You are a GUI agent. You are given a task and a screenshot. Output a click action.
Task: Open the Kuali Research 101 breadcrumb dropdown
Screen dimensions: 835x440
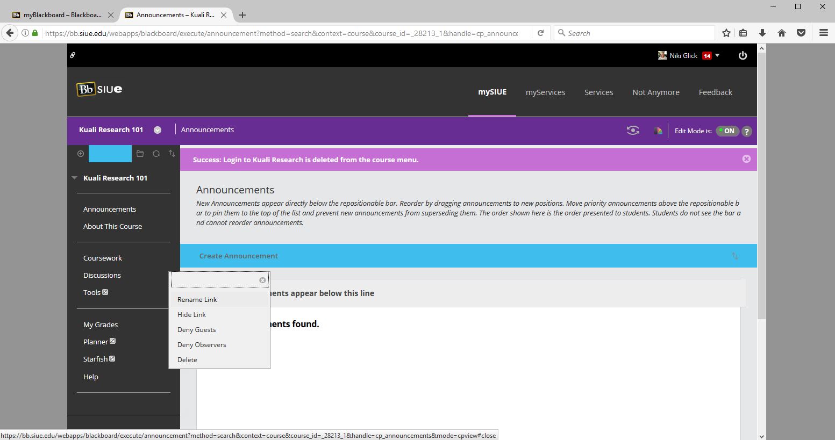tap(158, 130)
